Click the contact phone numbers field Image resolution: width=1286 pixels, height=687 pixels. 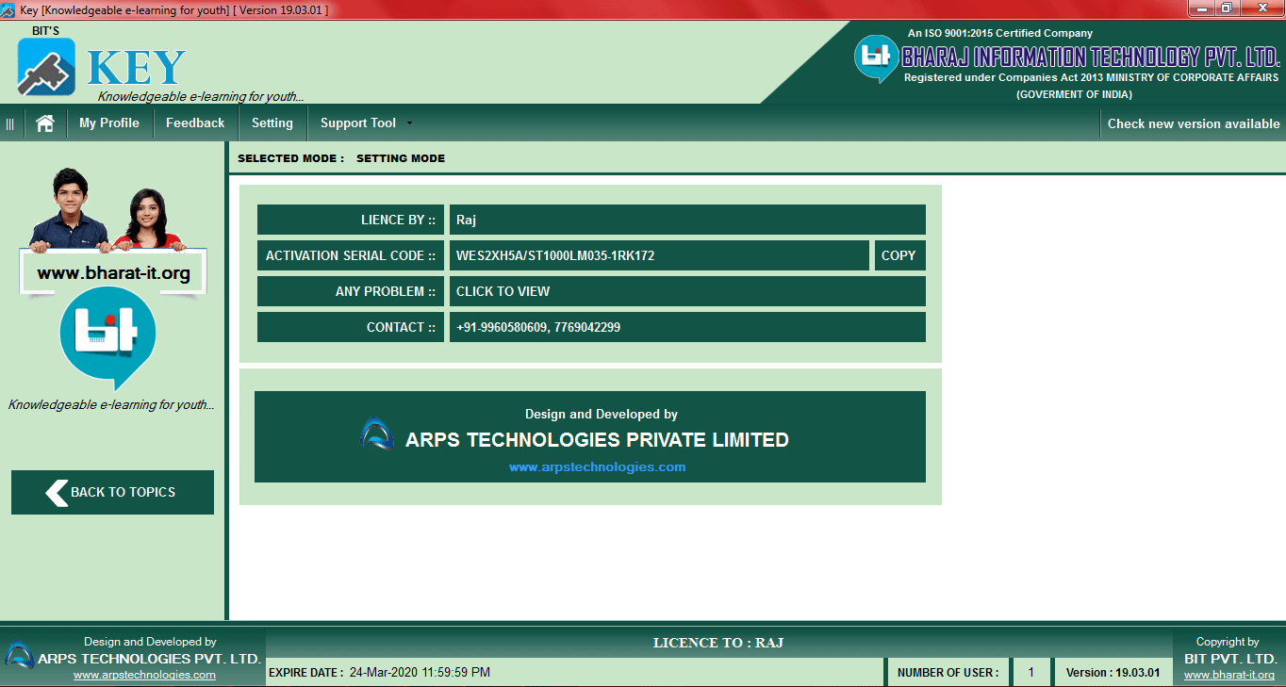[x=687, y=327]
